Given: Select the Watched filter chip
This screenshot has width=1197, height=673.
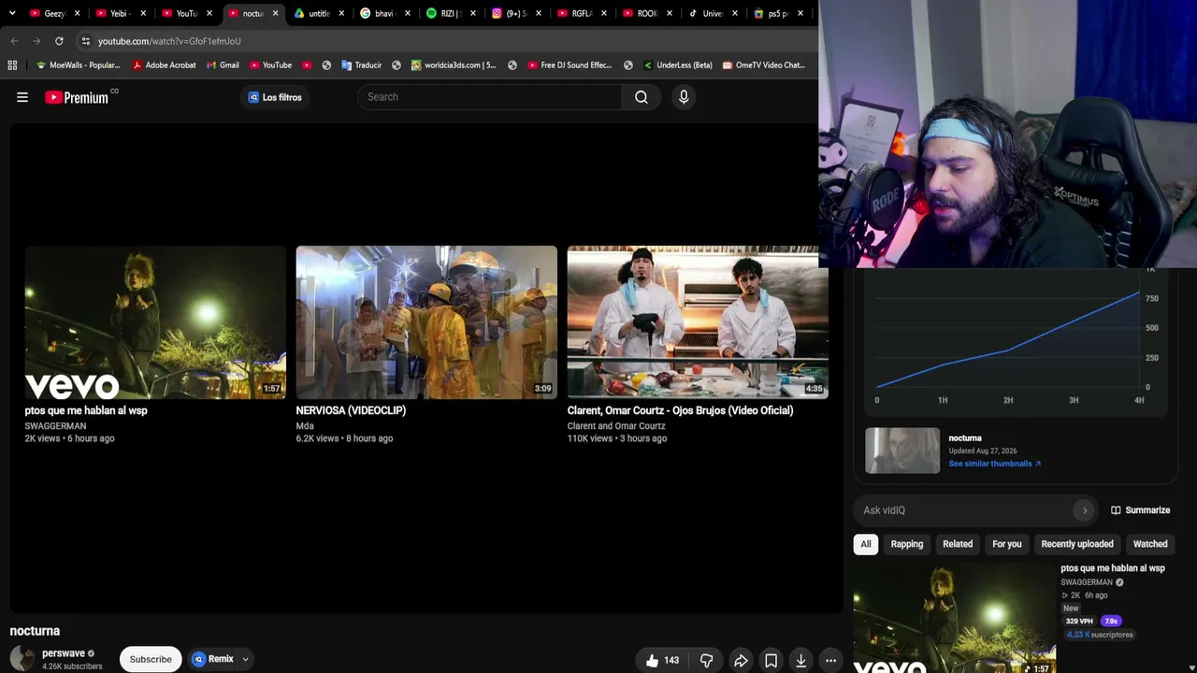Looking at the screenshot, I should click(x=1150, y=544).
